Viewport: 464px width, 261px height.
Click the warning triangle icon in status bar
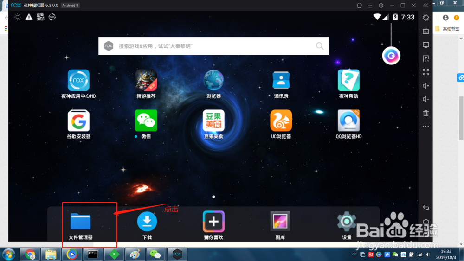point(29,17)
